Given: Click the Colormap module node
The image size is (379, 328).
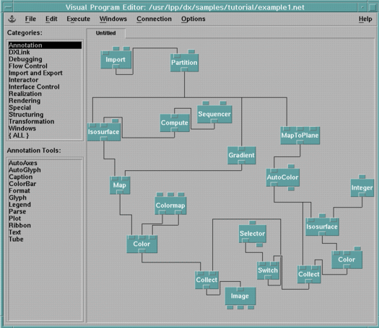Looking at the screenshot, I should pos(170,205).
